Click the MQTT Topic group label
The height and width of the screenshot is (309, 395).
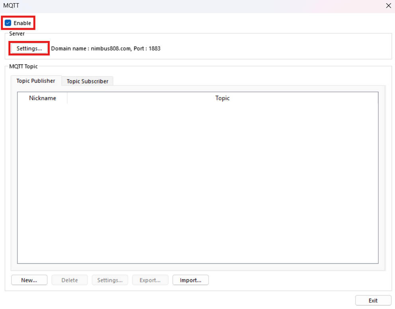tap(23, 66)
